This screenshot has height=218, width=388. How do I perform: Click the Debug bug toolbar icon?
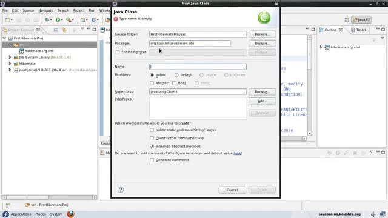pyautogui.click(x=47, y=20)
